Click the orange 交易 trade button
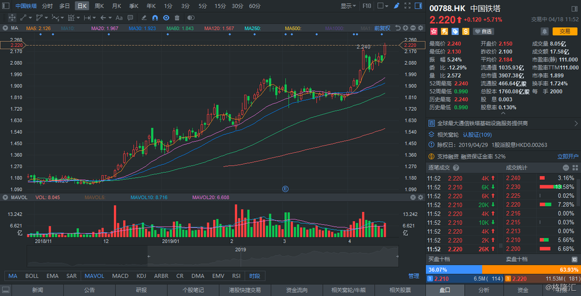The image size is (581, 296). coord(565,31)
